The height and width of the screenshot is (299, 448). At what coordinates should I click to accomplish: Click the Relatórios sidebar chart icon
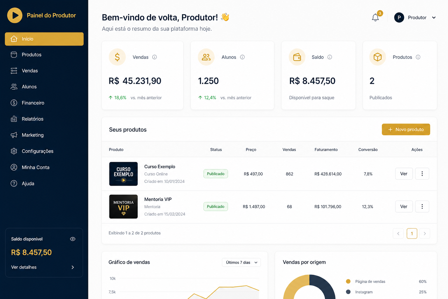tap(14, 119)
